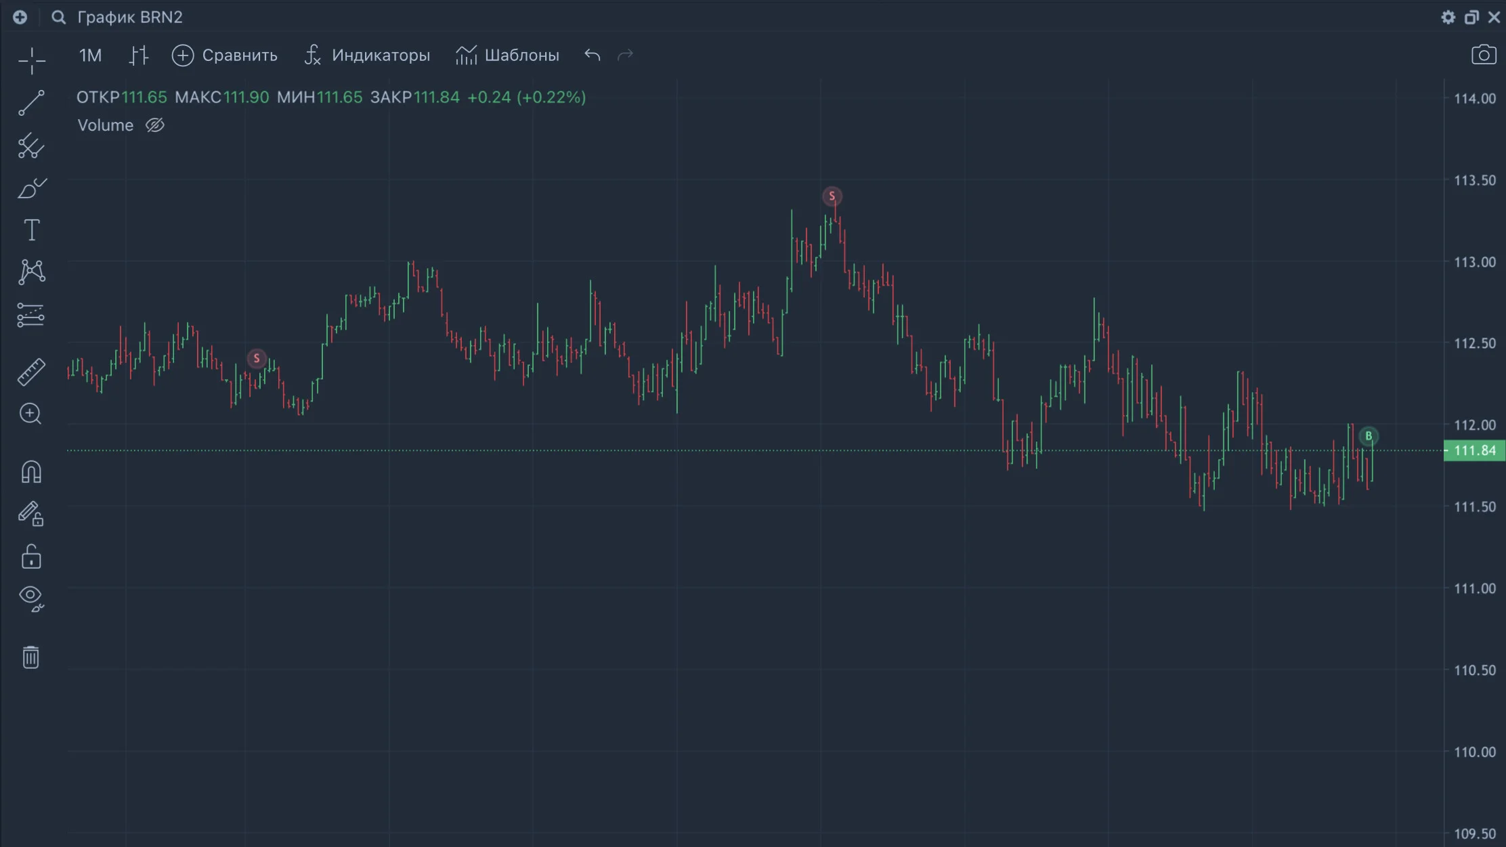The image size is (1506, 847).
Task: Search for a ticker symbol
Action: tap(59, 18)
